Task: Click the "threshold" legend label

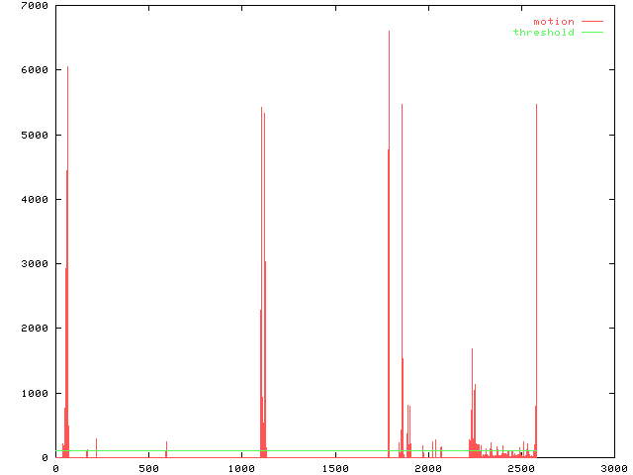Action: point(543,33)
